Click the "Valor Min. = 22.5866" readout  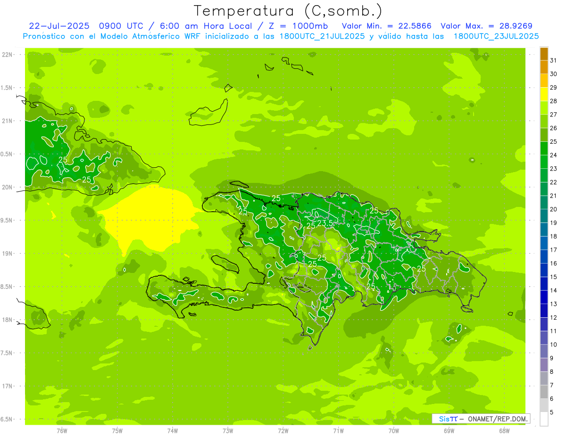(x=386, y=26)
